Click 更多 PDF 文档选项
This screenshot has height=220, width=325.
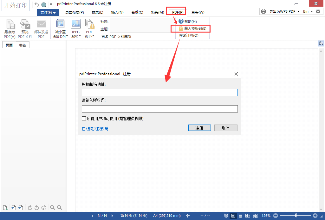[116, 37]
